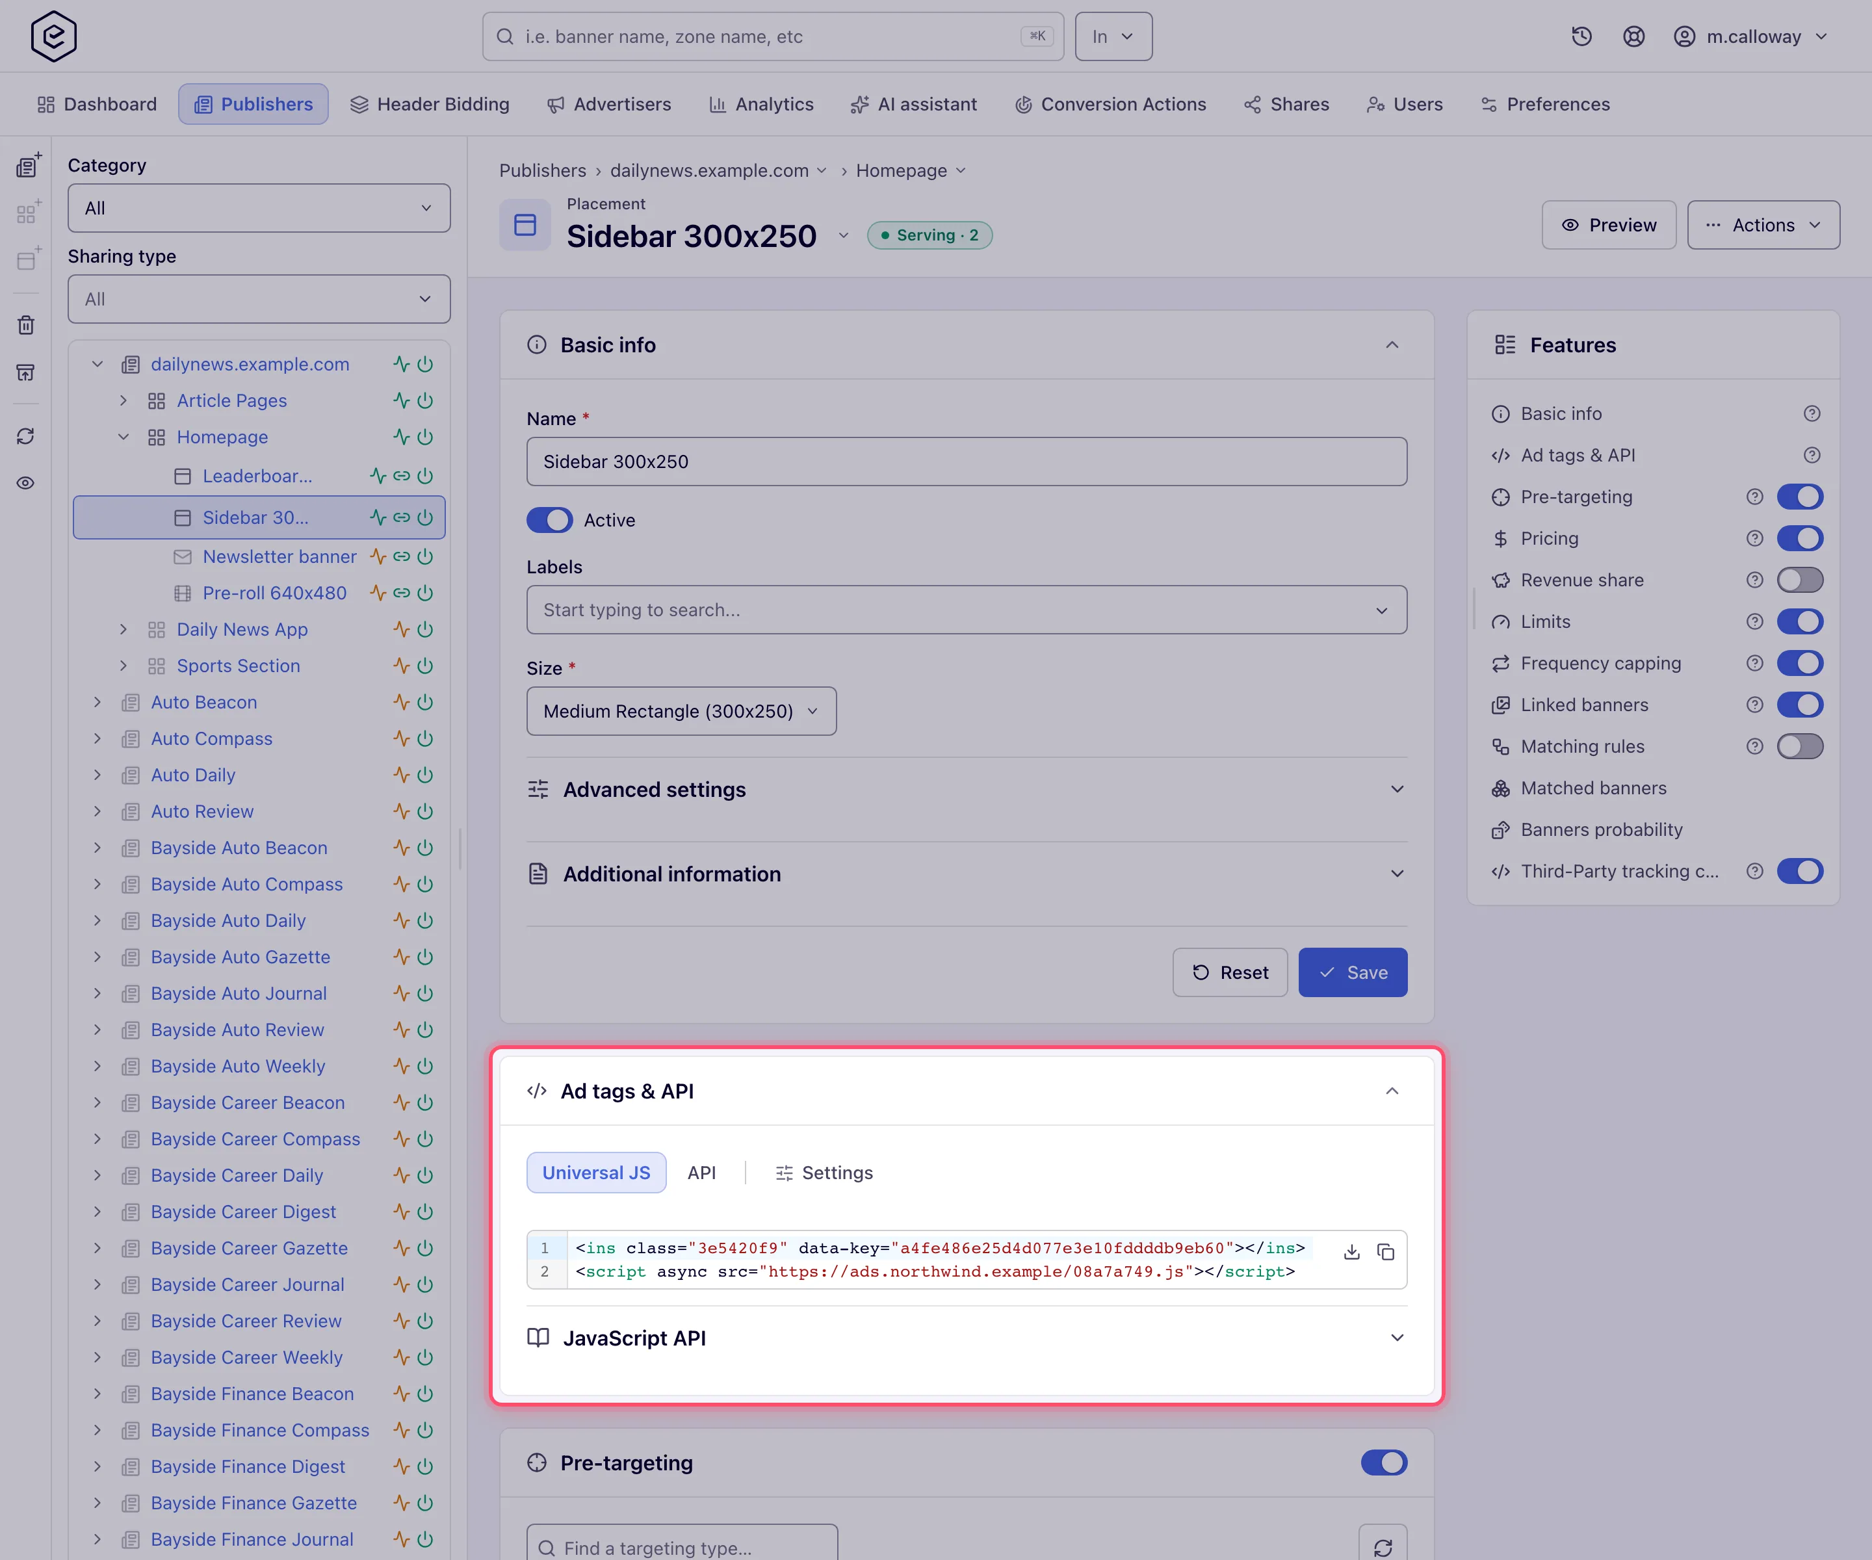Open Conversion Actions menu

[x=1110, y=104]
